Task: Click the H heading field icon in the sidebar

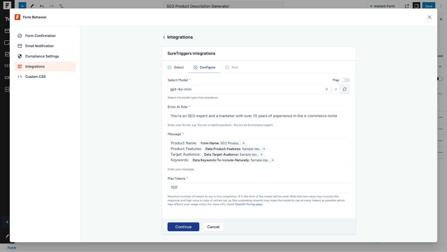Action: 7,89
